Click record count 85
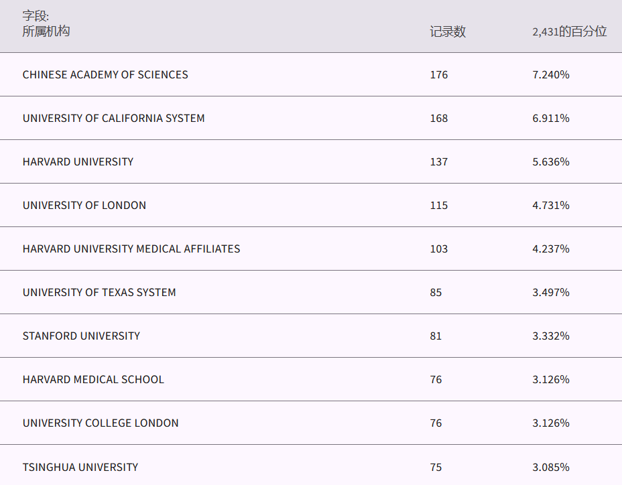 (436, 293)
